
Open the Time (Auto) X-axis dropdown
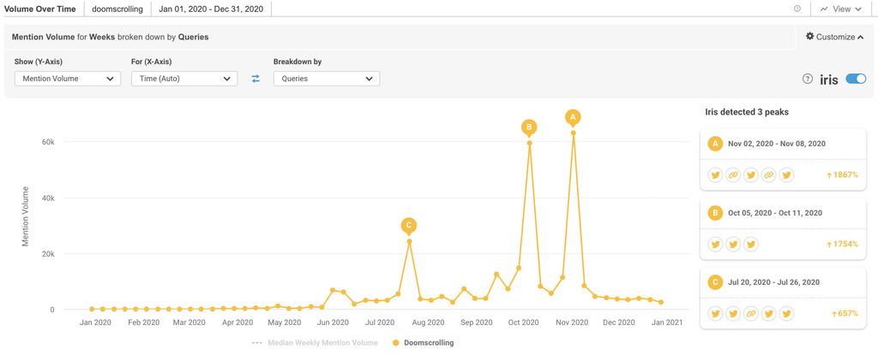tap(184, 79)
